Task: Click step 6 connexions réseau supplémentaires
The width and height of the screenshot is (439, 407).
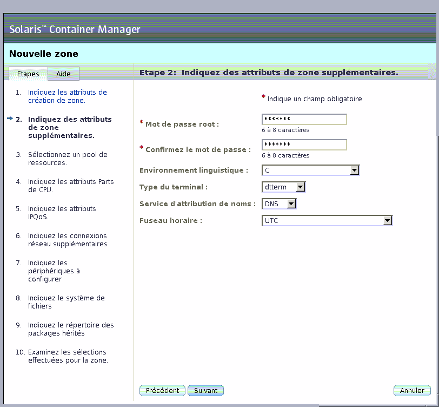Action: (68, 240)
